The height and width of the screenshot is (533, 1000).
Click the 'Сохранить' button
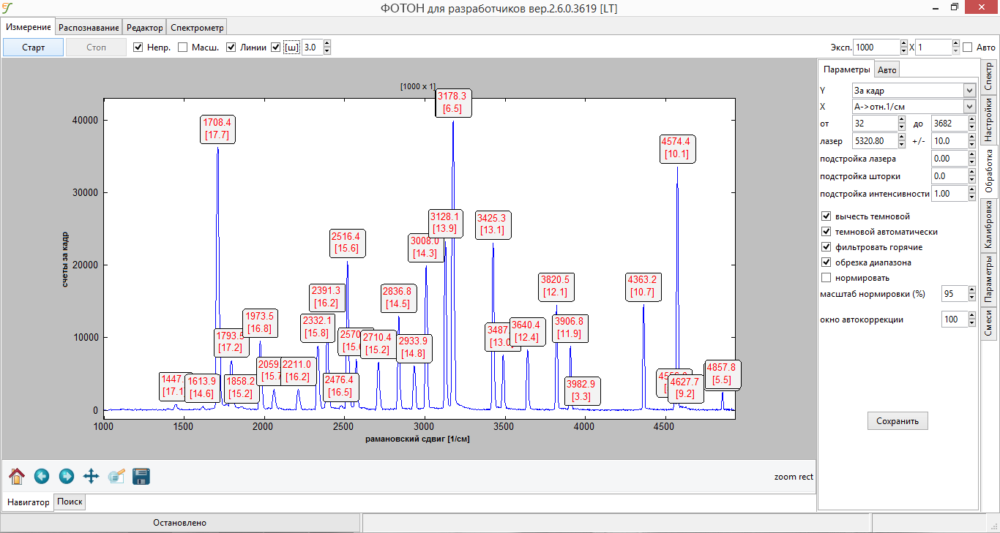(x=898, y=421)
